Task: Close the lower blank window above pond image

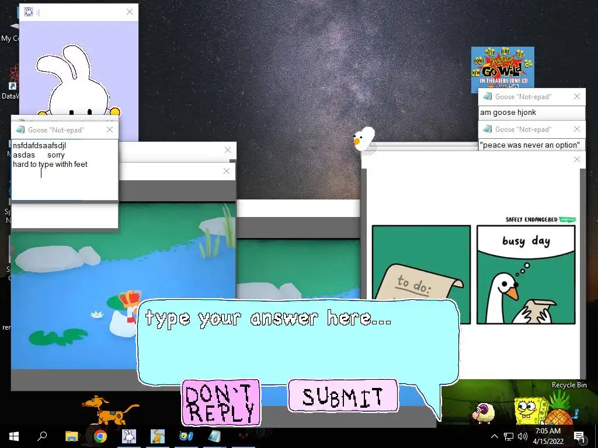Action: point(227,171)
